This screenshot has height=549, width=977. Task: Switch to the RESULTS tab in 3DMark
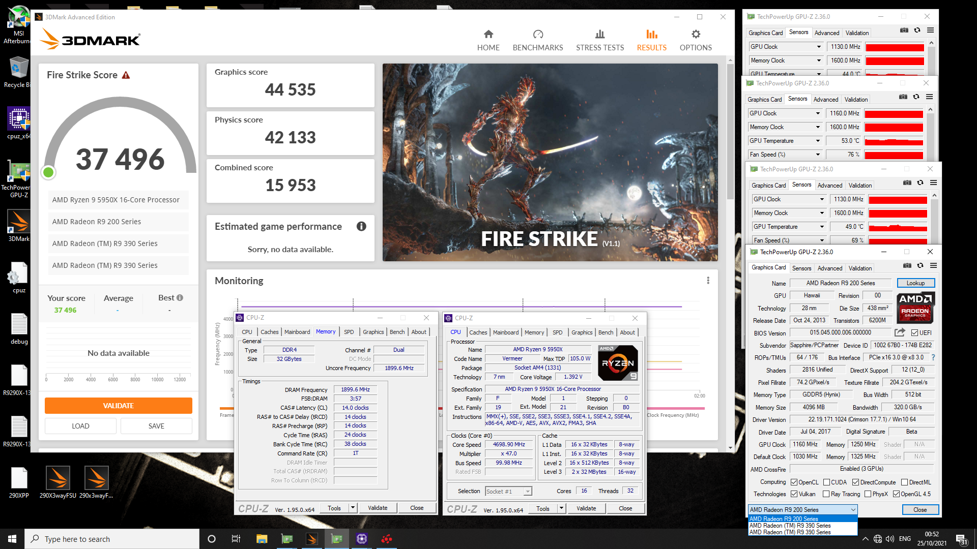click(651, 40)
